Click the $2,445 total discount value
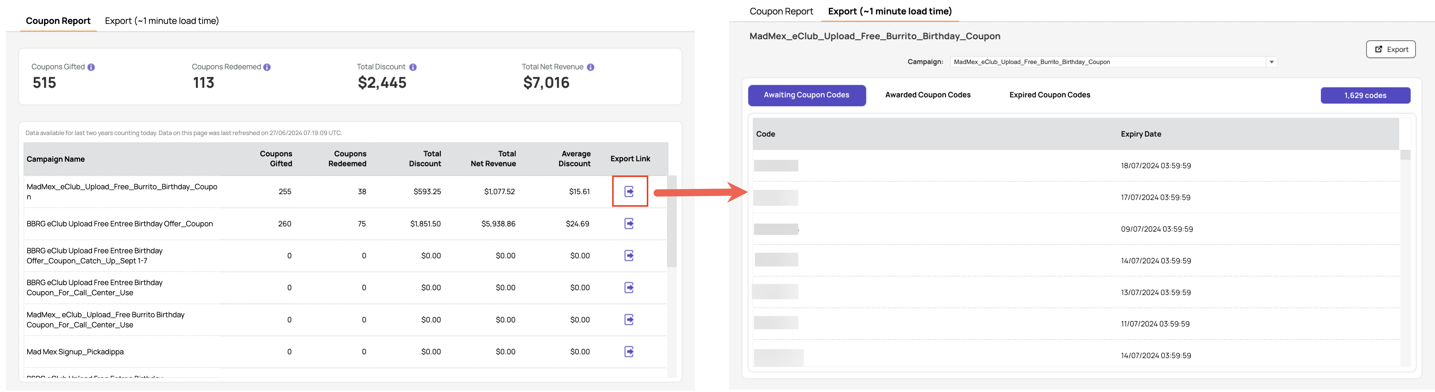This screenshot has width=1435, height=392. [382, 83]
